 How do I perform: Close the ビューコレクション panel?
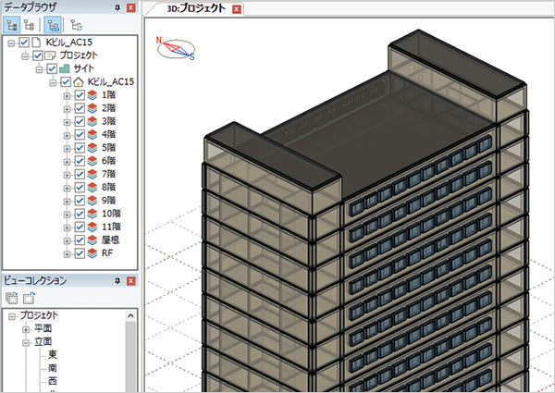(131, 281)
